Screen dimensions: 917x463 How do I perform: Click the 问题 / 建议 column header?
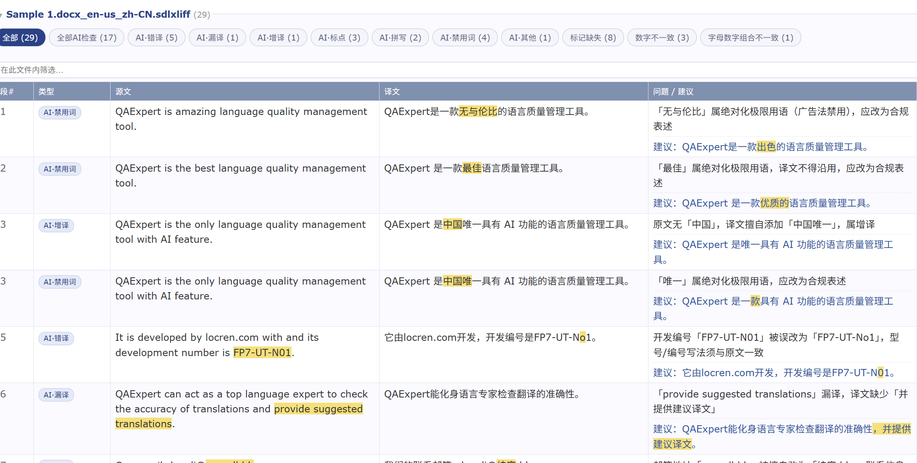[x=782, y=92]
